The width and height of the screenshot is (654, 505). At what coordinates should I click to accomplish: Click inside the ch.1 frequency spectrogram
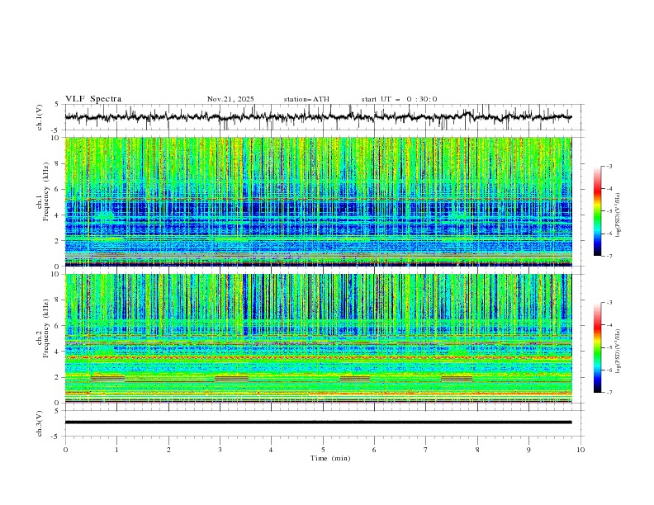pyautogui.click(x=322, y=201)
